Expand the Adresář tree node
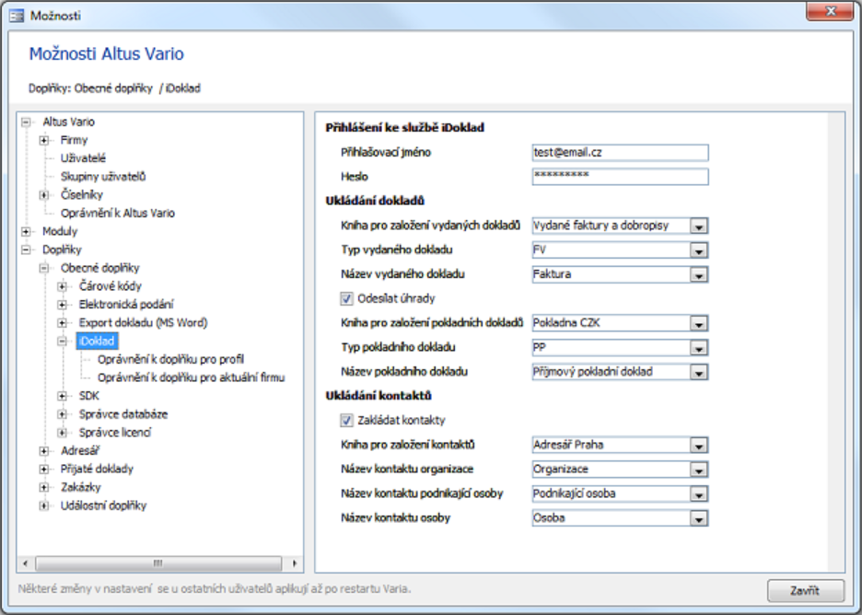Viewport: 862px width, 615px height. point(44,451)
